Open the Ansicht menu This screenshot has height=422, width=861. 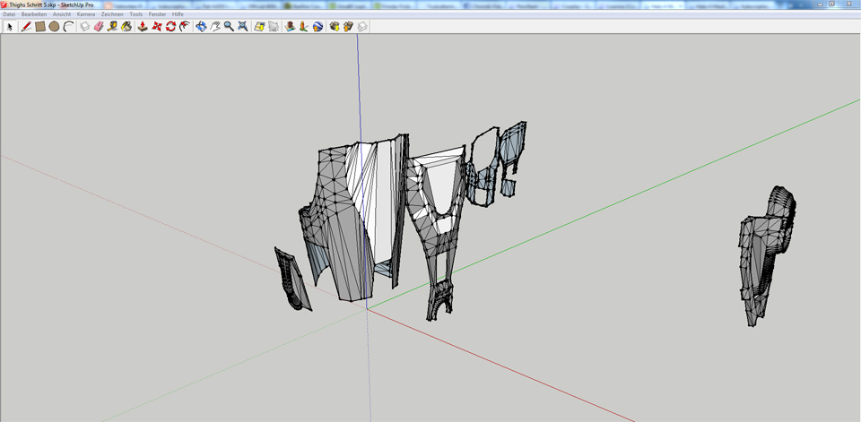click(x=62, y=13)
